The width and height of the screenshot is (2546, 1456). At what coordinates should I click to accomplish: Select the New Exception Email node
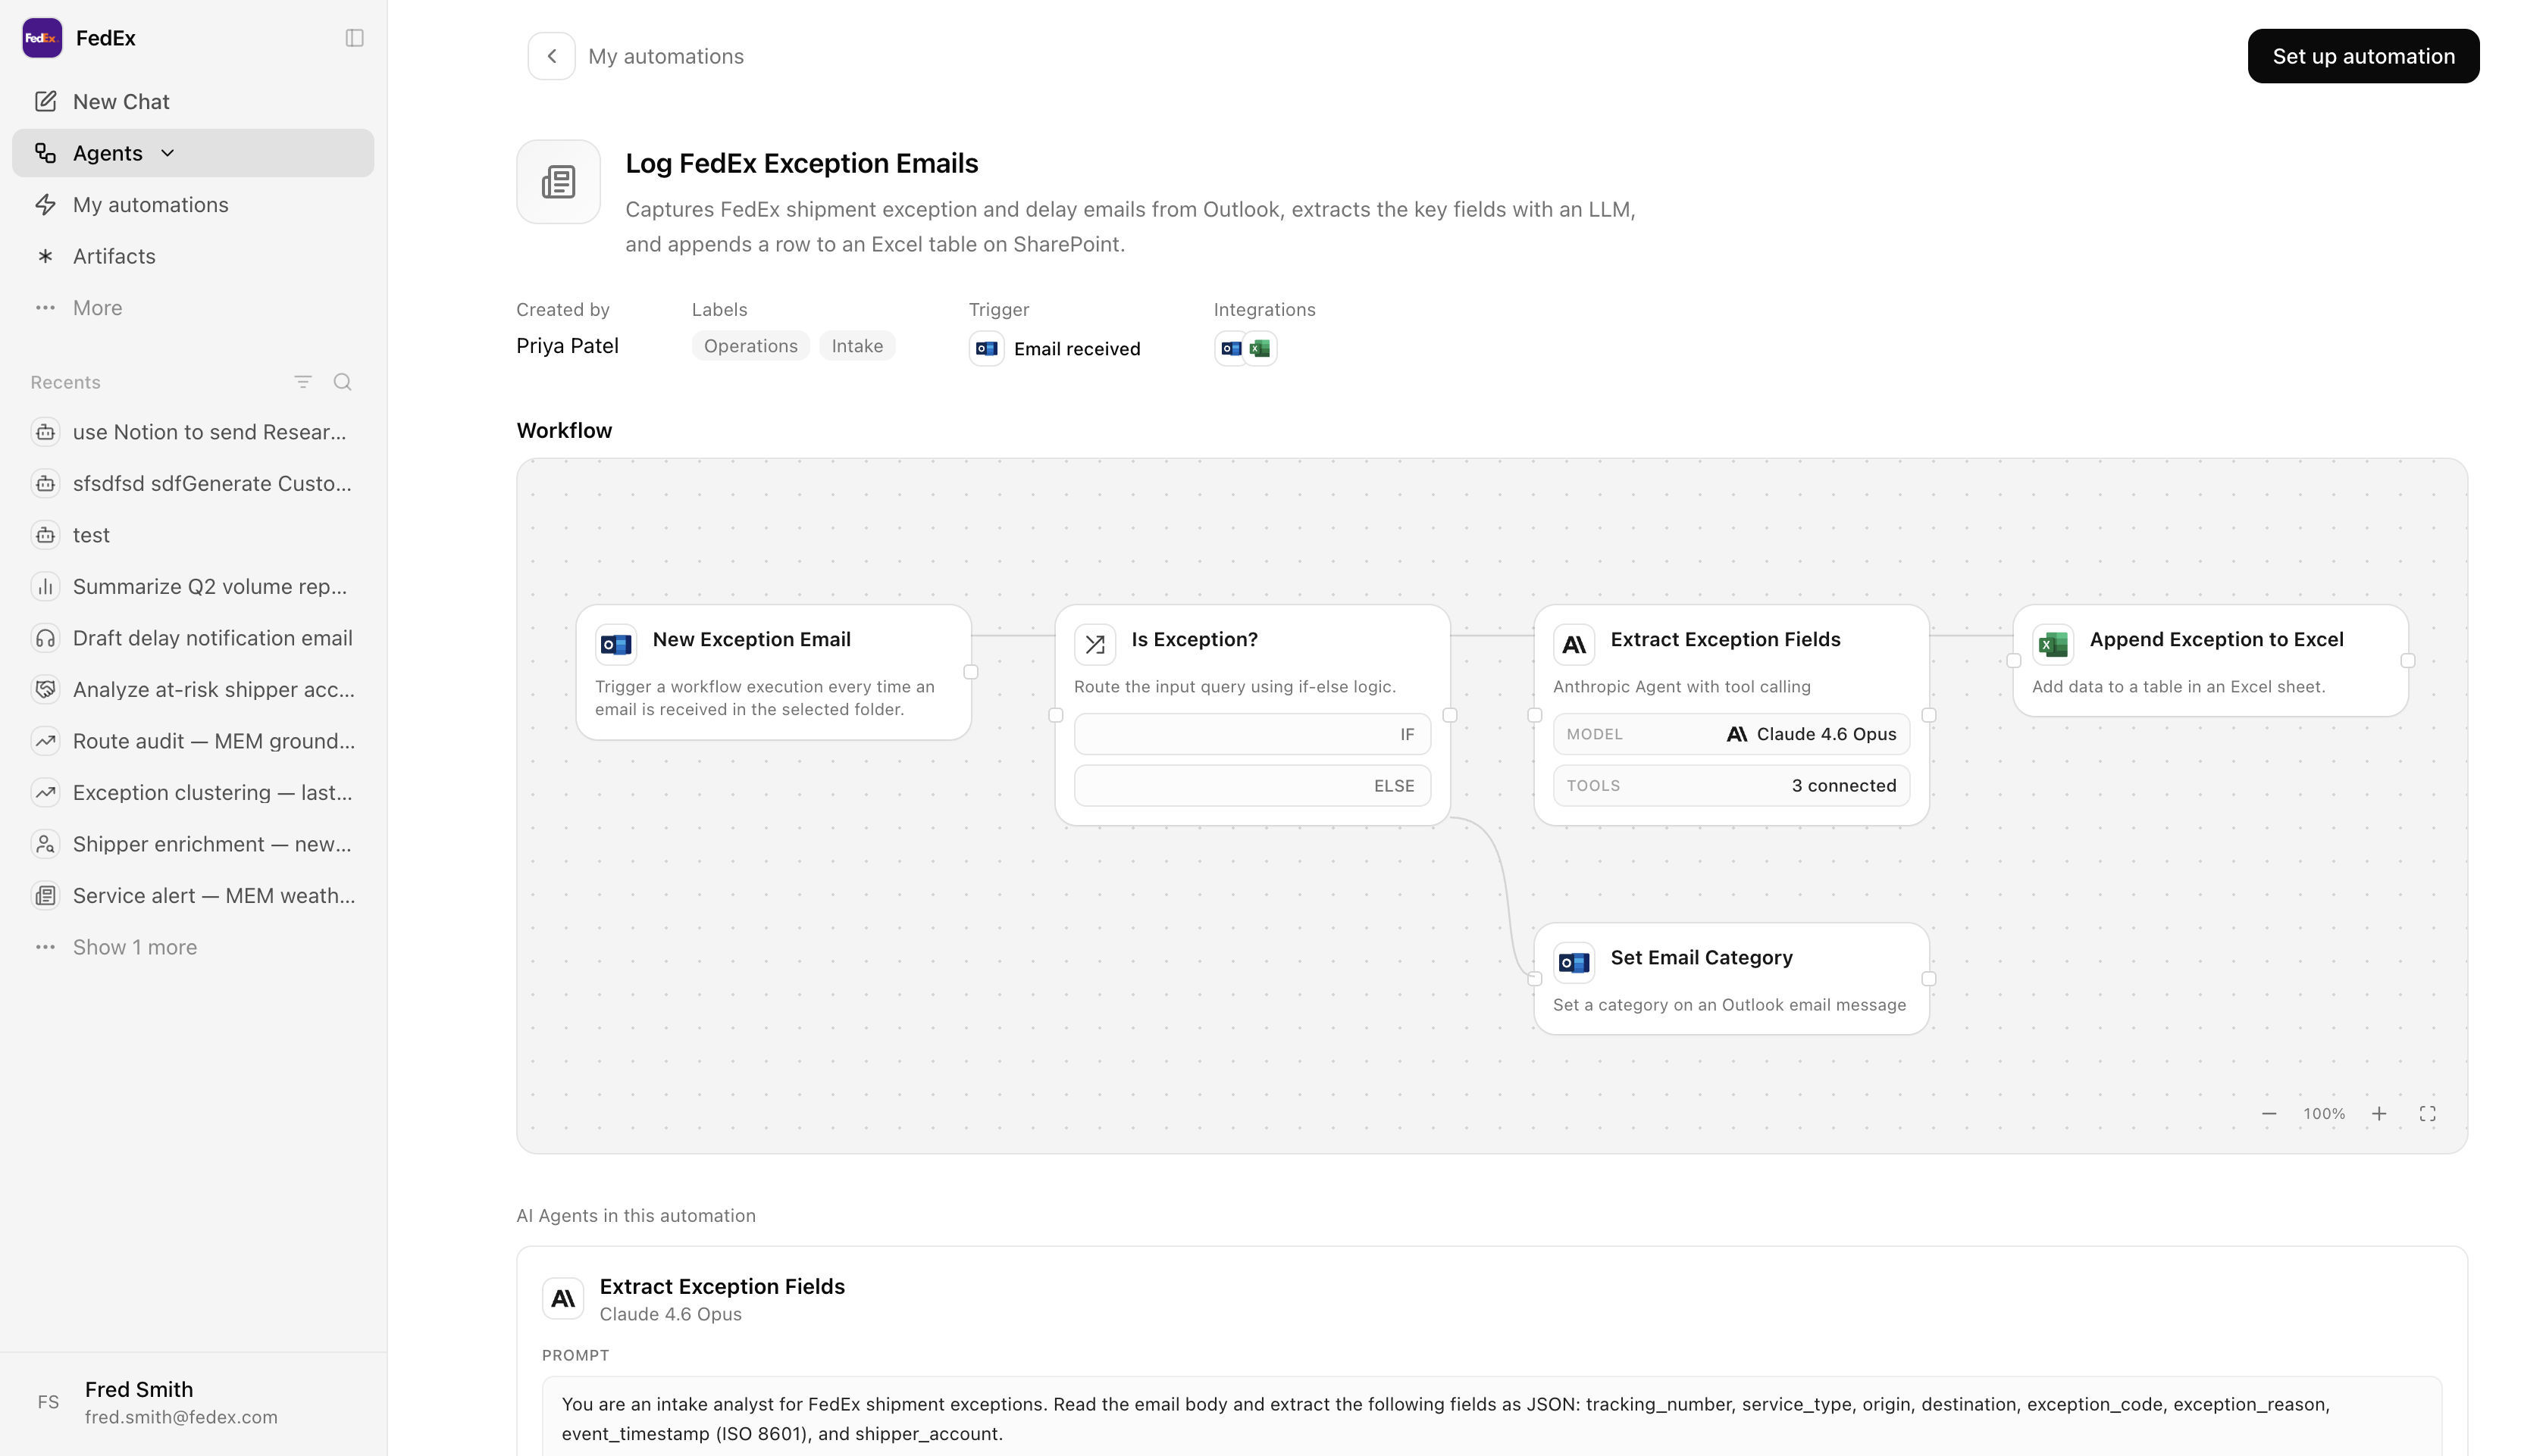[x=773, y=672]
